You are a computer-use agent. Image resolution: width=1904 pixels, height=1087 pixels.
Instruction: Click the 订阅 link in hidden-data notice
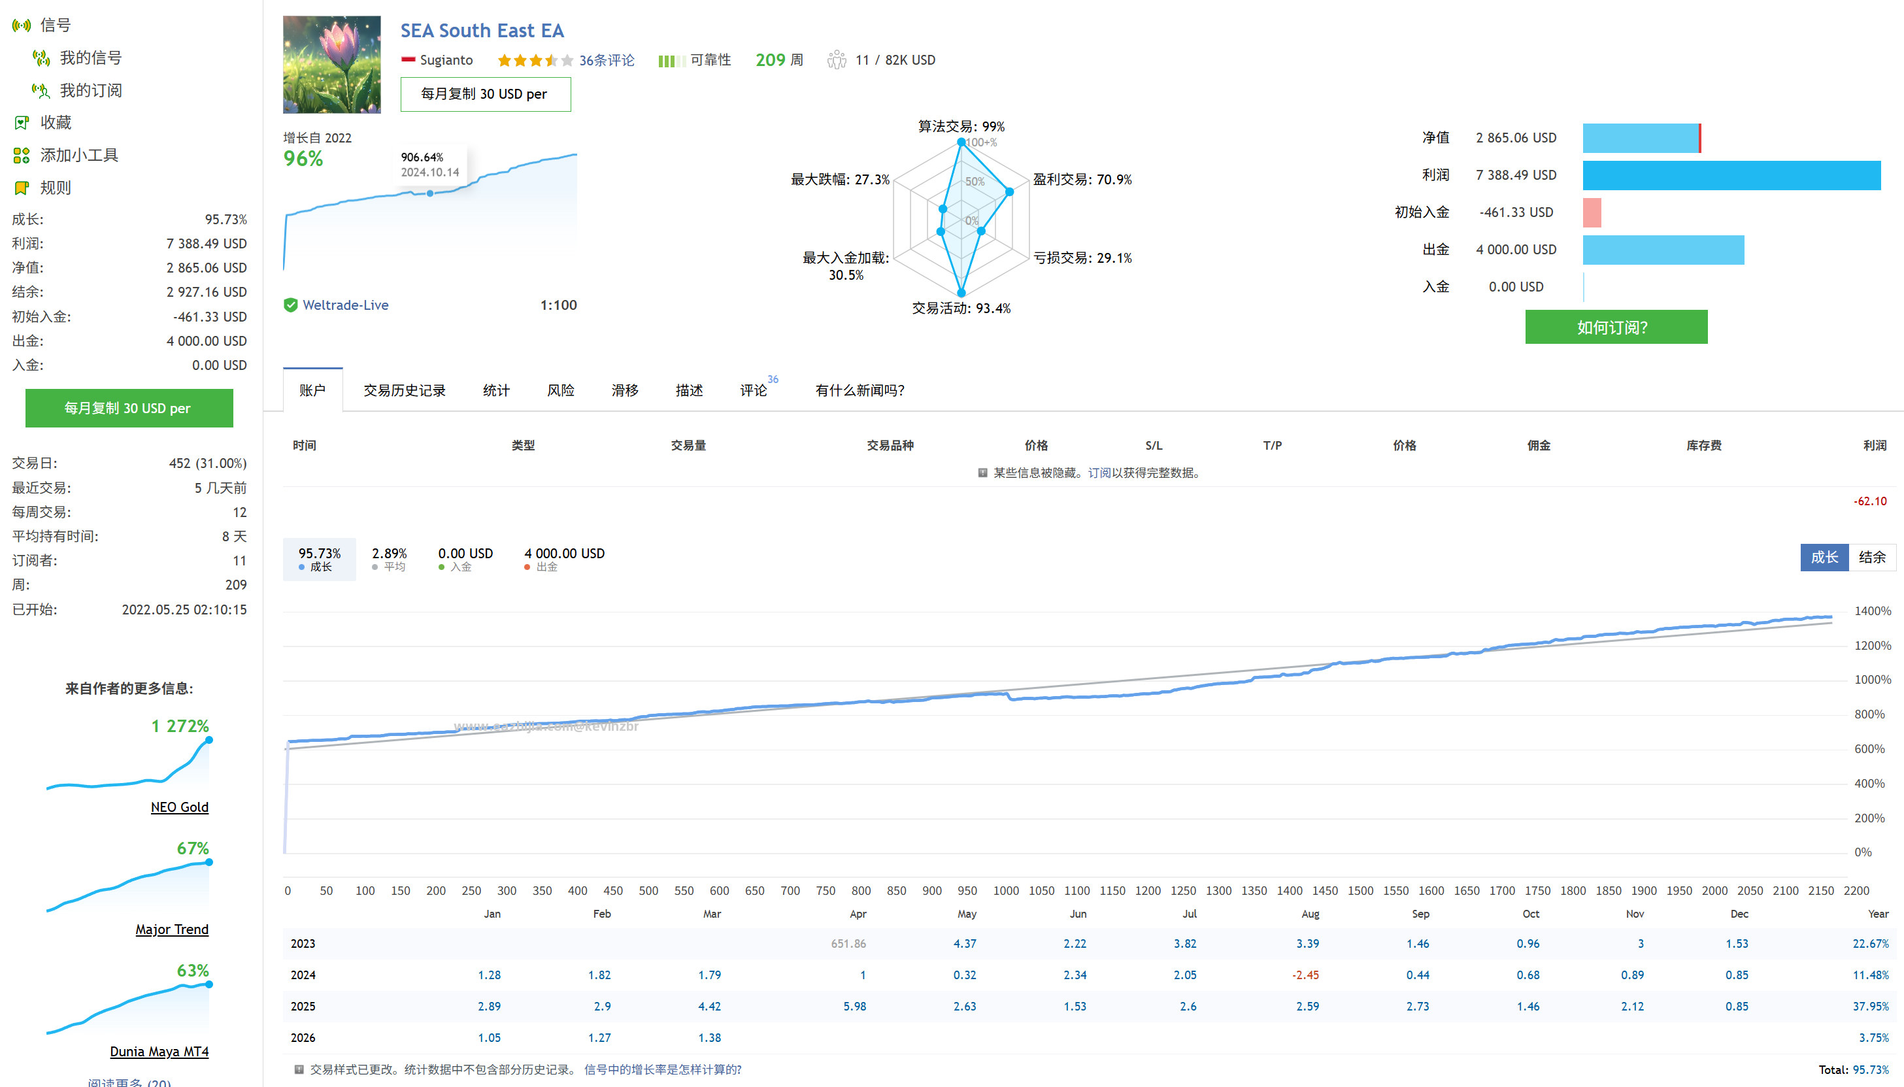(1099, 473)
